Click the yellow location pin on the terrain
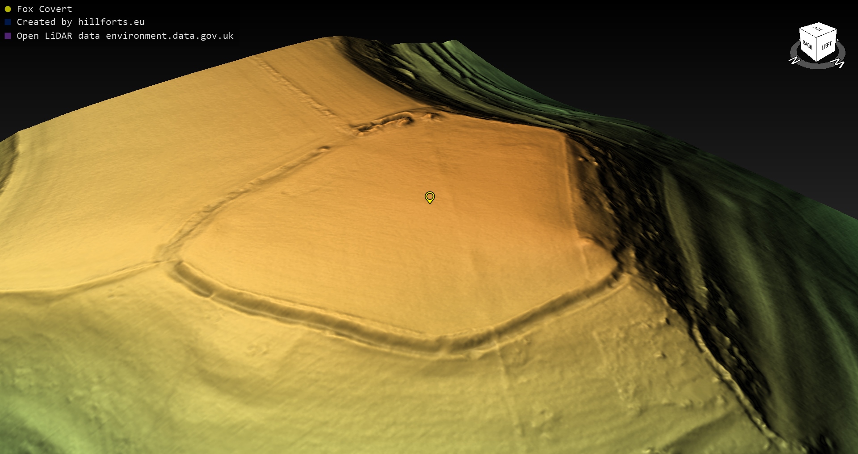This screenshot has height=454, width=858. [429, 197]
